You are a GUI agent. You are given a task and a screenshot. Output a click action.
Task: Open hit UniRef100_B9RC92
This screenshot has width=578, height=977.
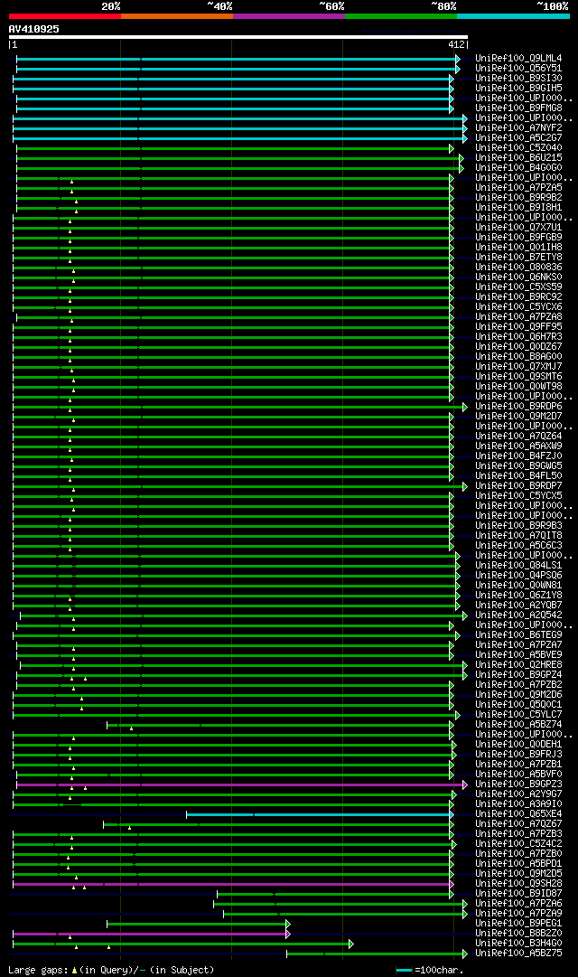pyautogui.click(x=518, y=297)
